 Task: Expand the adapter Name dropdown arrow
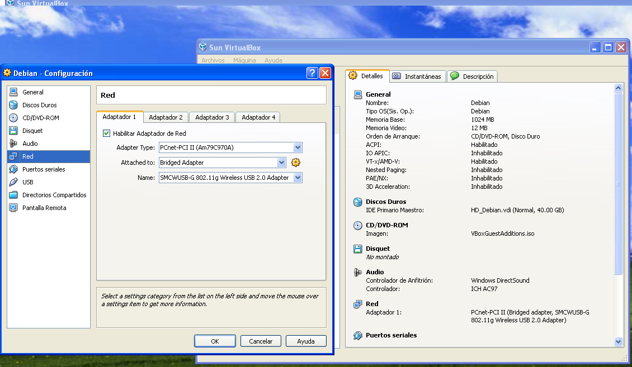(x=298, y=178)
